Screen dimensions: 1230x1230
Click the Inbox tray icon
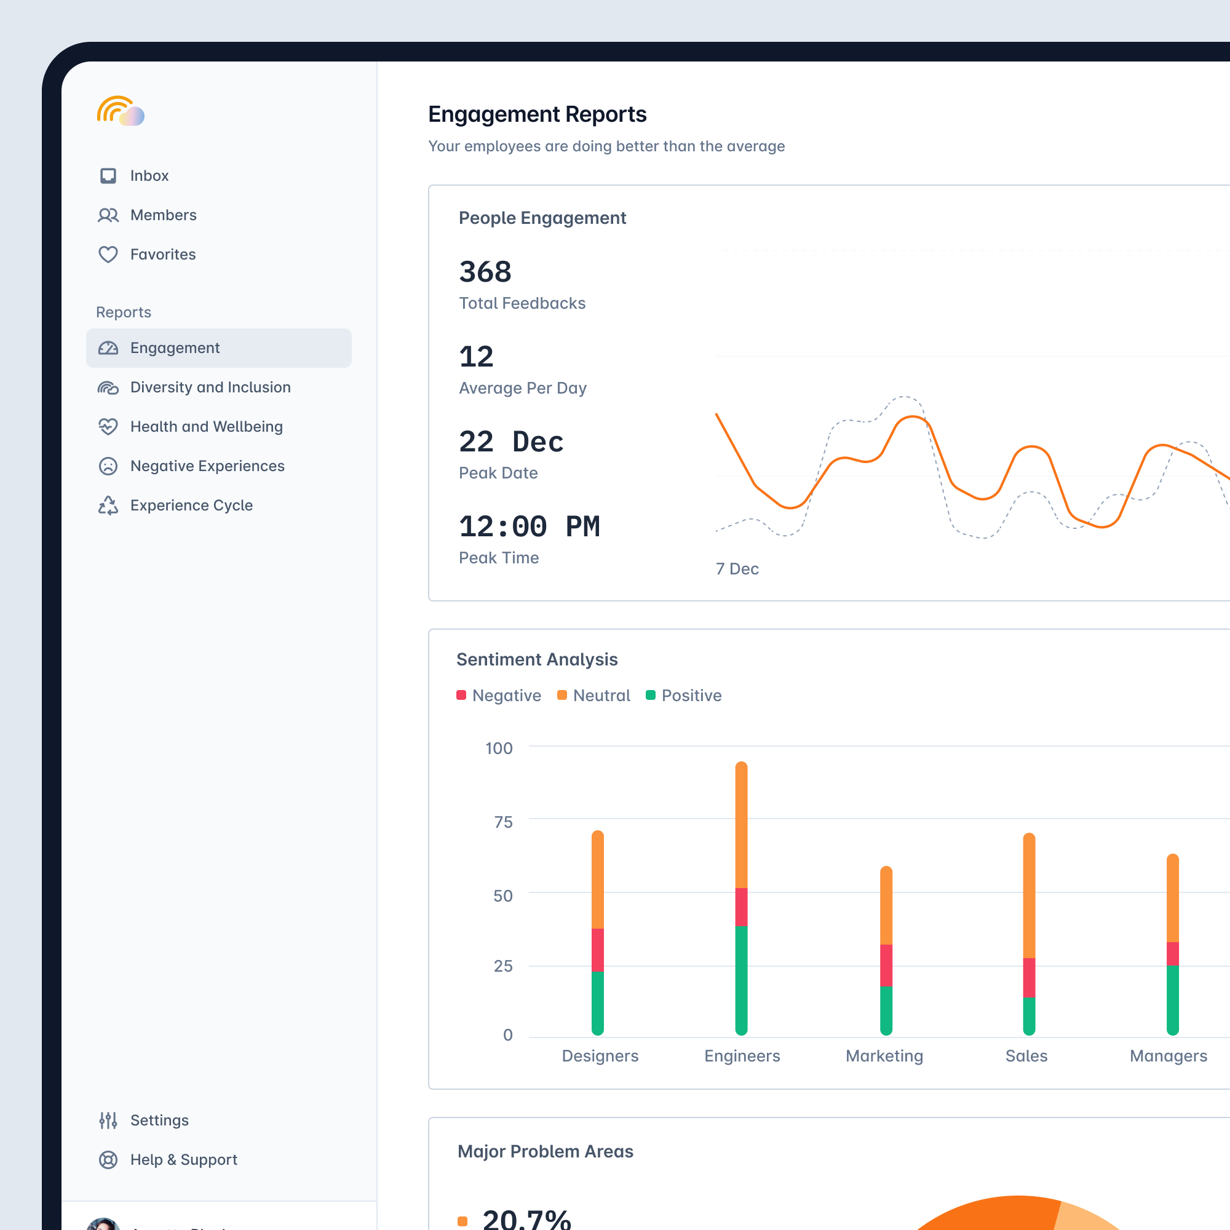108,176
